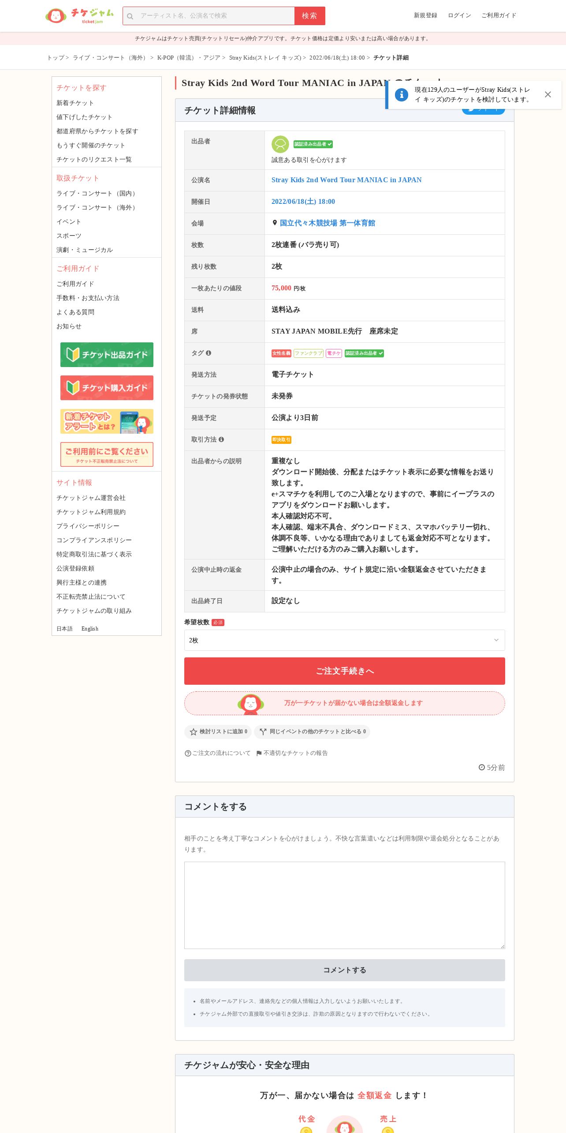Switch language to English
This screenshot has width=566, height=1133.
tap(90, 629)
